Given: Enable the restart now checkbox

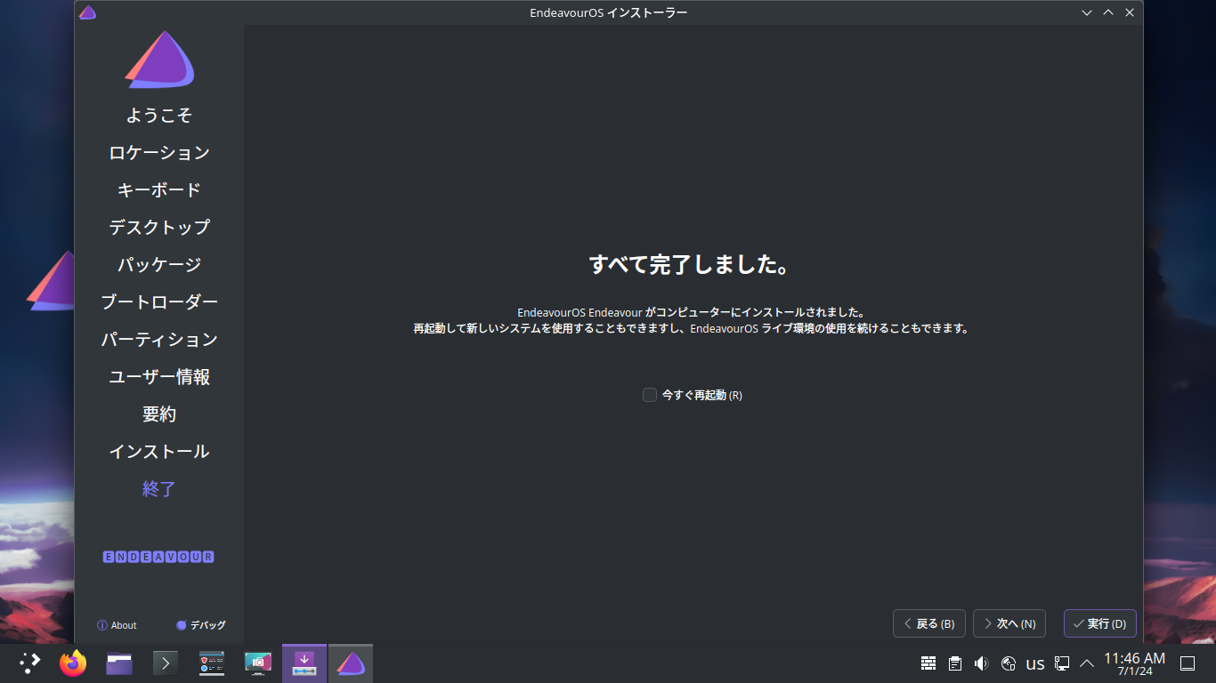Looking at the screenshot, I should pos(650,395).
